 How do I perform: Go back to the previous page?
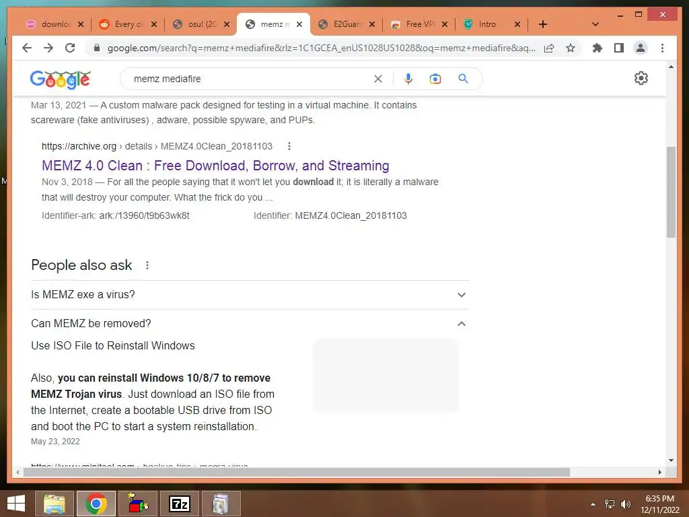27,48
